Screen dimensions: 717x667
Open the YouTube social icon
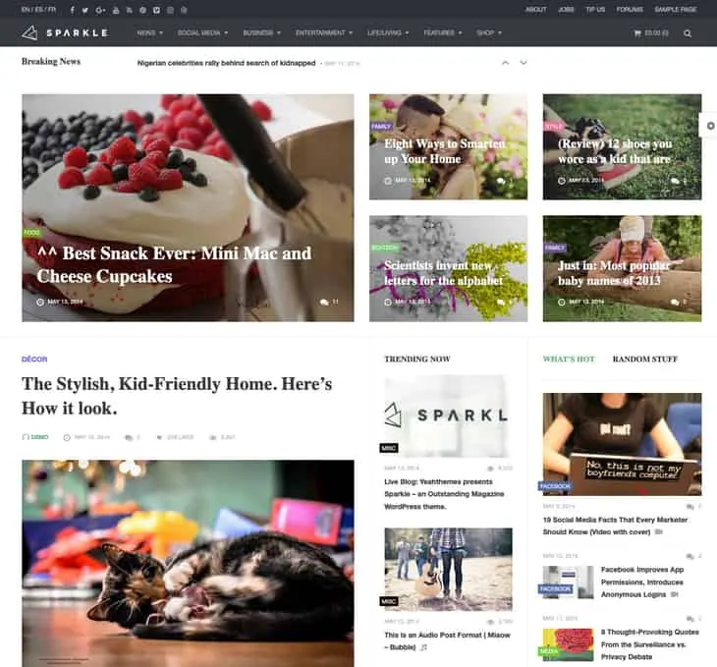coord(116,10)
